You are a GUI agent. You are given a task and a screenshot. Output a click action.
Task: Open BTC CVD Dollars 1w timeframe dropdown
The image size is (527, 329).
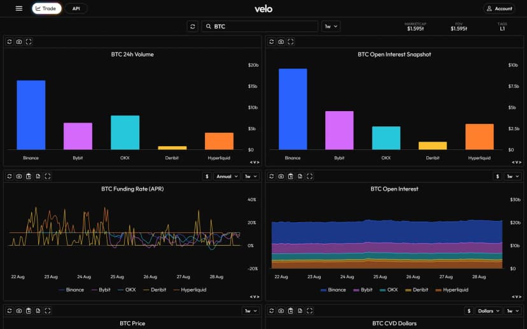[513, 311]
